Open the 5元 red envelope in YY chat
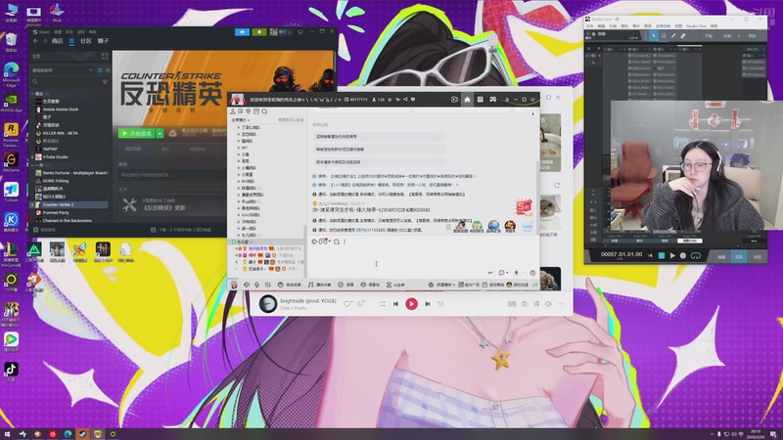 click(x=524, y=206)
